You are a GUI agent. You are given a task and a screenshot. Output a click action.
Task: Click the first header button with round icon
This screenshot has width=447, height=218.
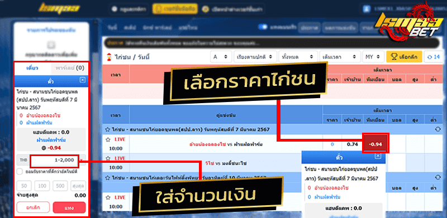[129, 9]
